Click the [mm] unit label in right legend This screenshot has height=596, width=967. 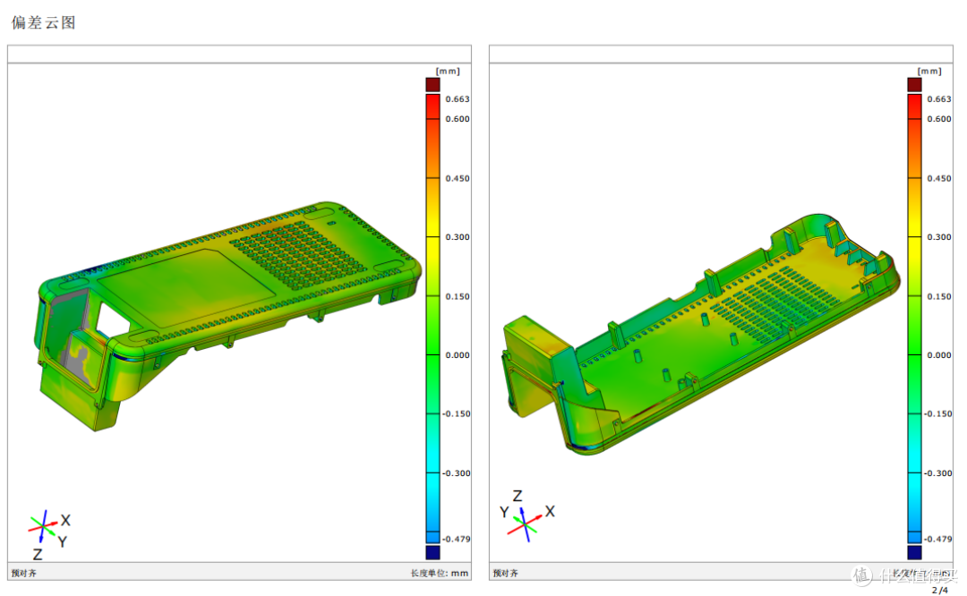coord(929,71)
